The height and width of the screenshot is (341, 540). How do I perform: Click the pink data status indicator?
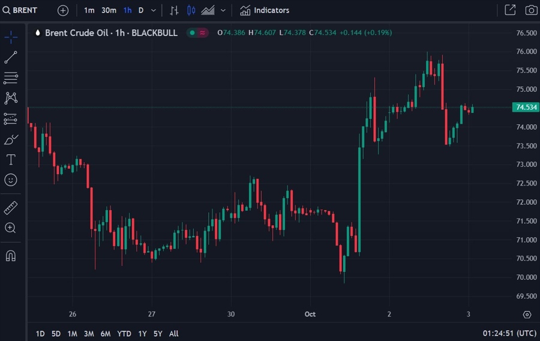click(203, 33)
